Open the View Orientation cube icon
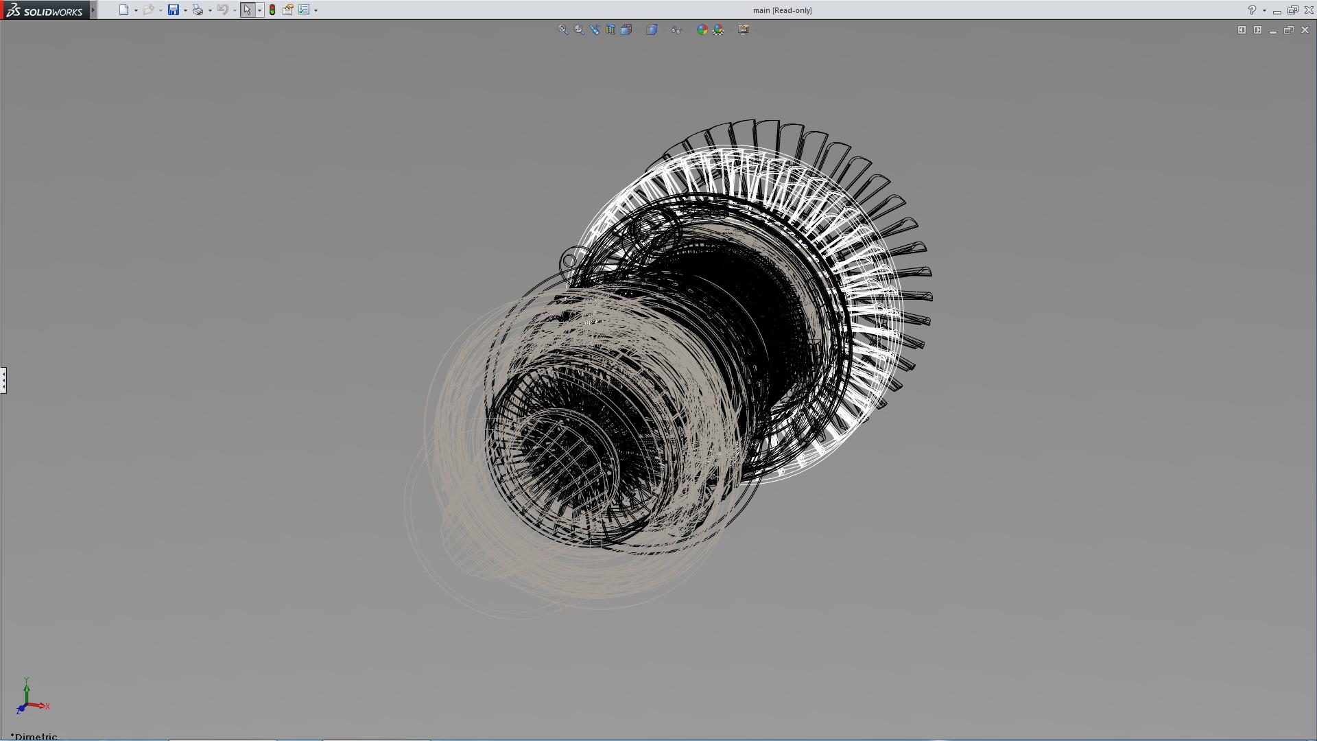This screenshot has width=1317, height=741. 626,30
